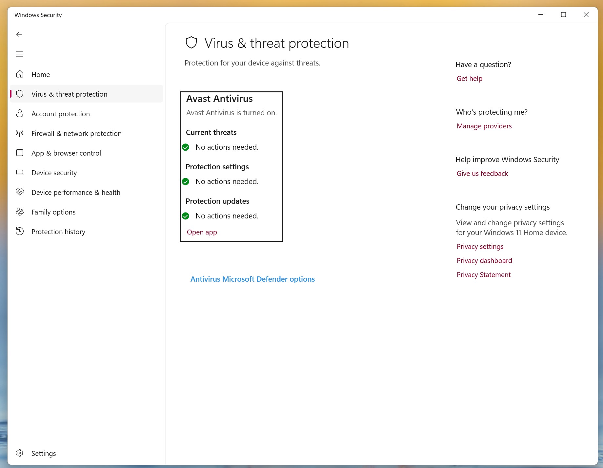
Task: Toggle the hamburger navigation menu
Action: [19, 54]
